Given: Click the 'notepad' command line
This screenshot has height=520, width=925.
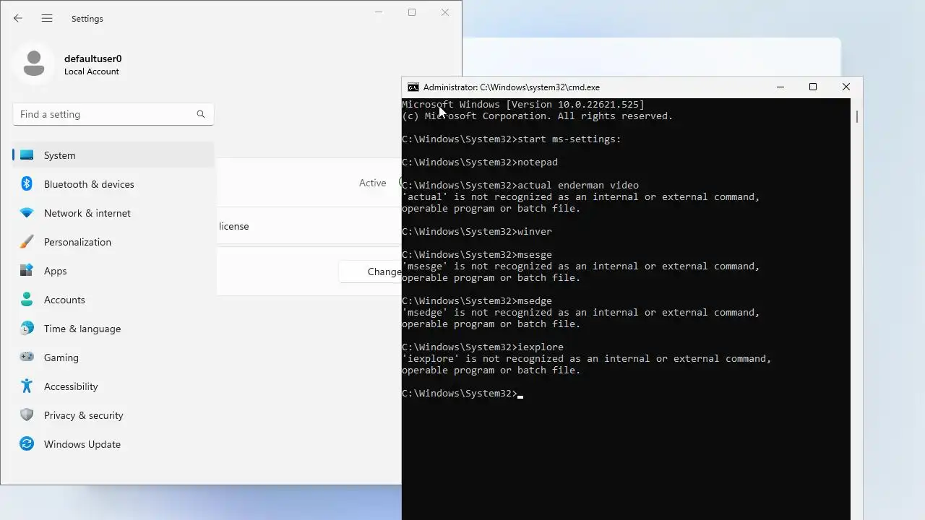Looking at the screenshot, I should (480, 162).
